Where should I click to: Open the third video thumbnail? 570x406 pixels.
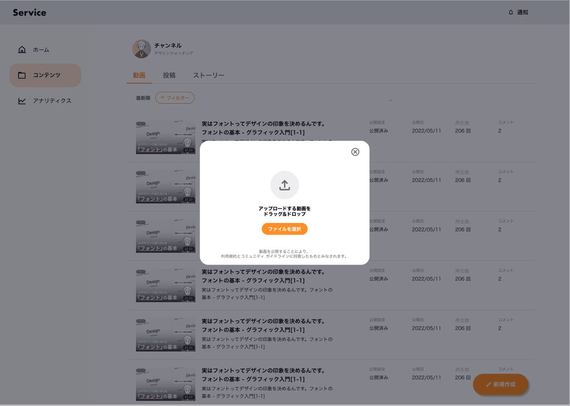click(x=165, y=235)
